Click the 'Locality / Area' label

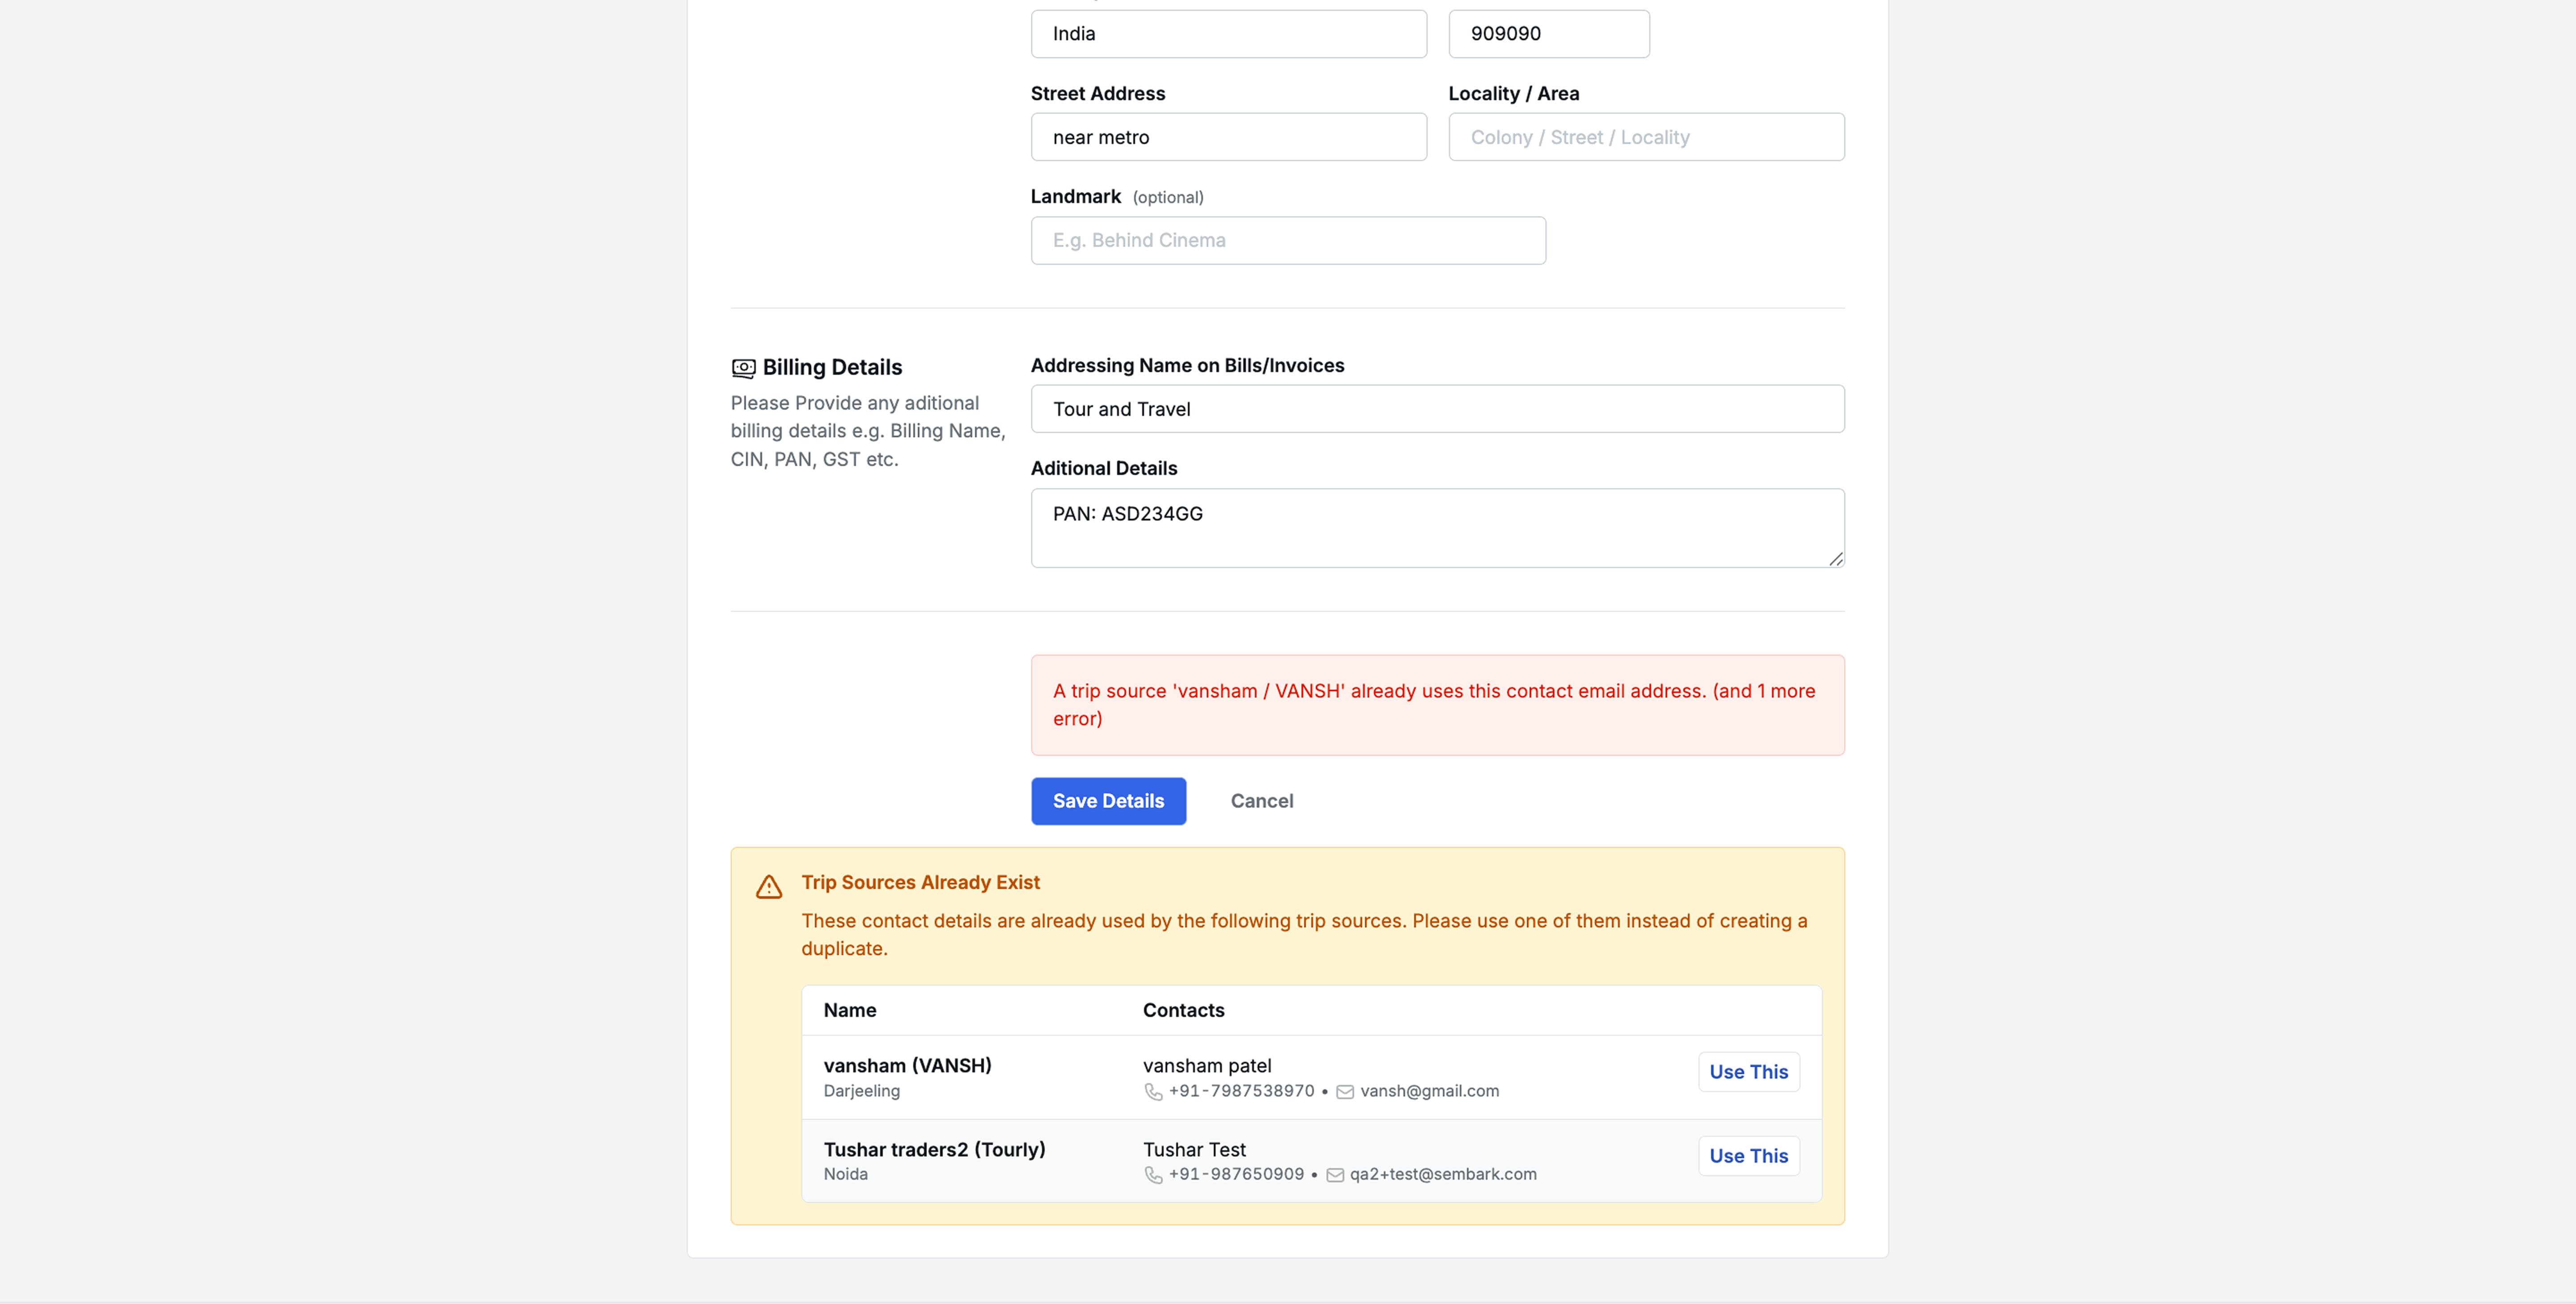click(1514, 93)
